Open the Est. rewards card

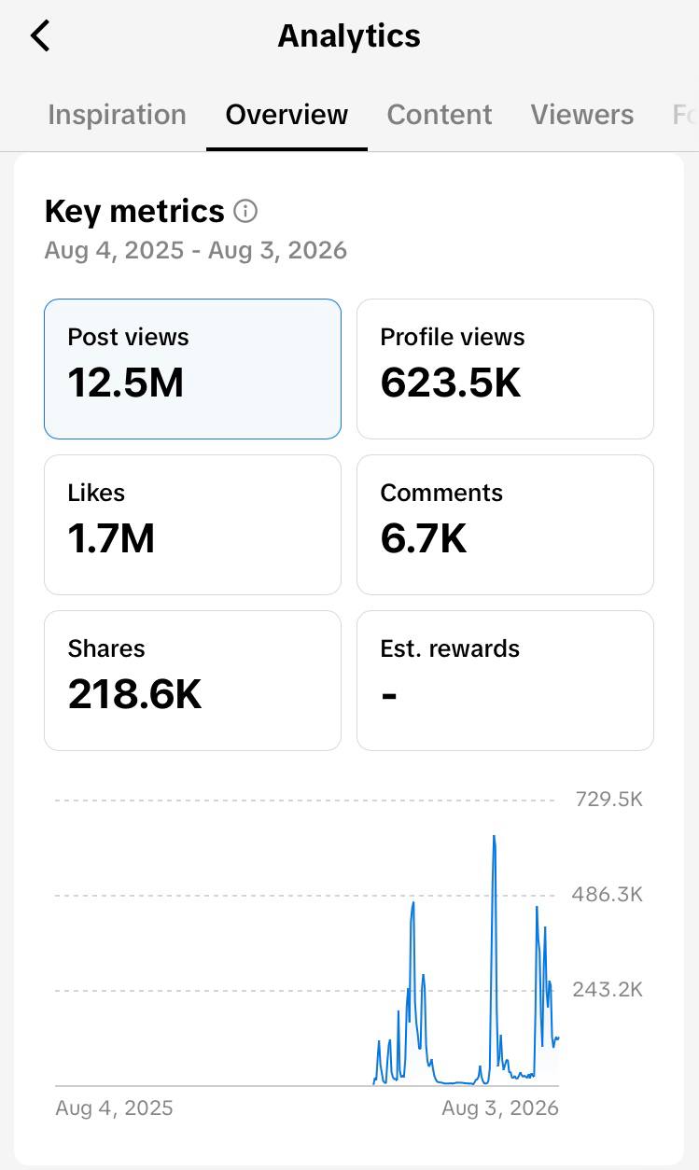[x=505, y=680]
